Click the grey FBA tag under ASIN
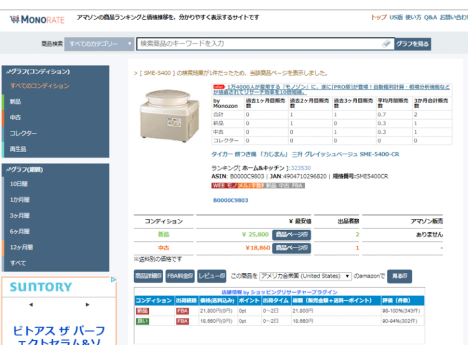Screen dimensions: 468x345 click(x=297, y=185)
